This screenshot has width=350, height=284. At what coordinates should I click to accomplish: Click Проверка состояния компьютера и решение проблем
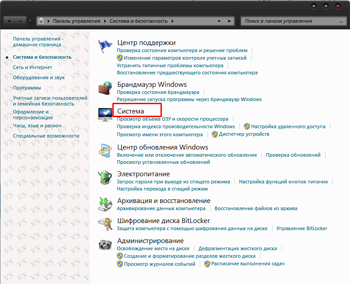click(x=182, y=50)
